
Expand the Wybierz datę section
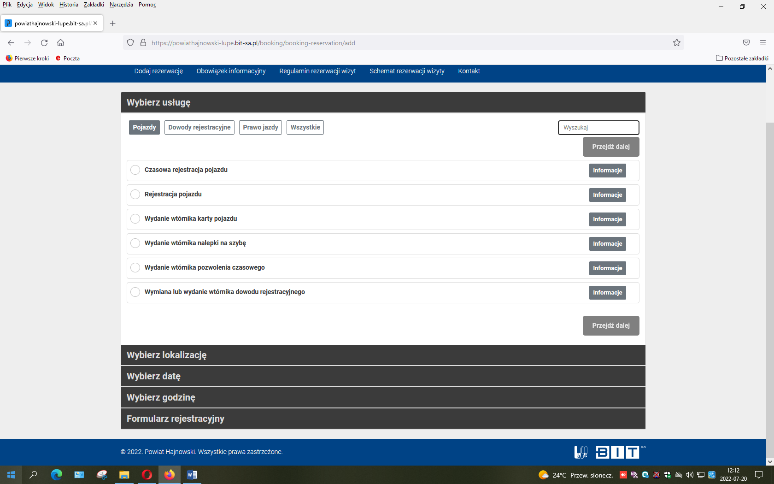tap(383, 376)
